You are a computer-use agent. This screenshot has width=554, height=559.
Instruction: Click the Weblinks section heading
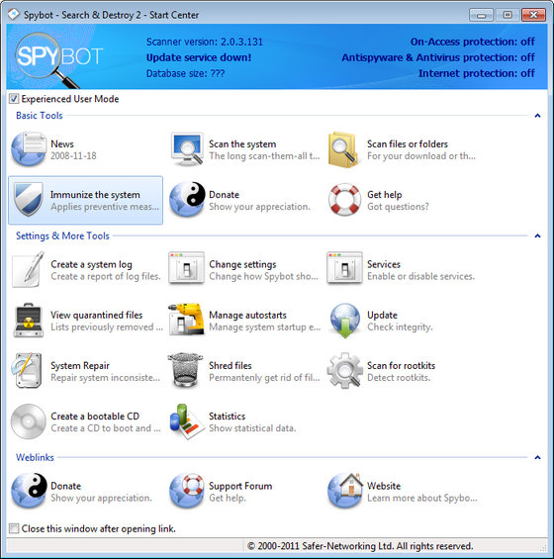point(35,457)
